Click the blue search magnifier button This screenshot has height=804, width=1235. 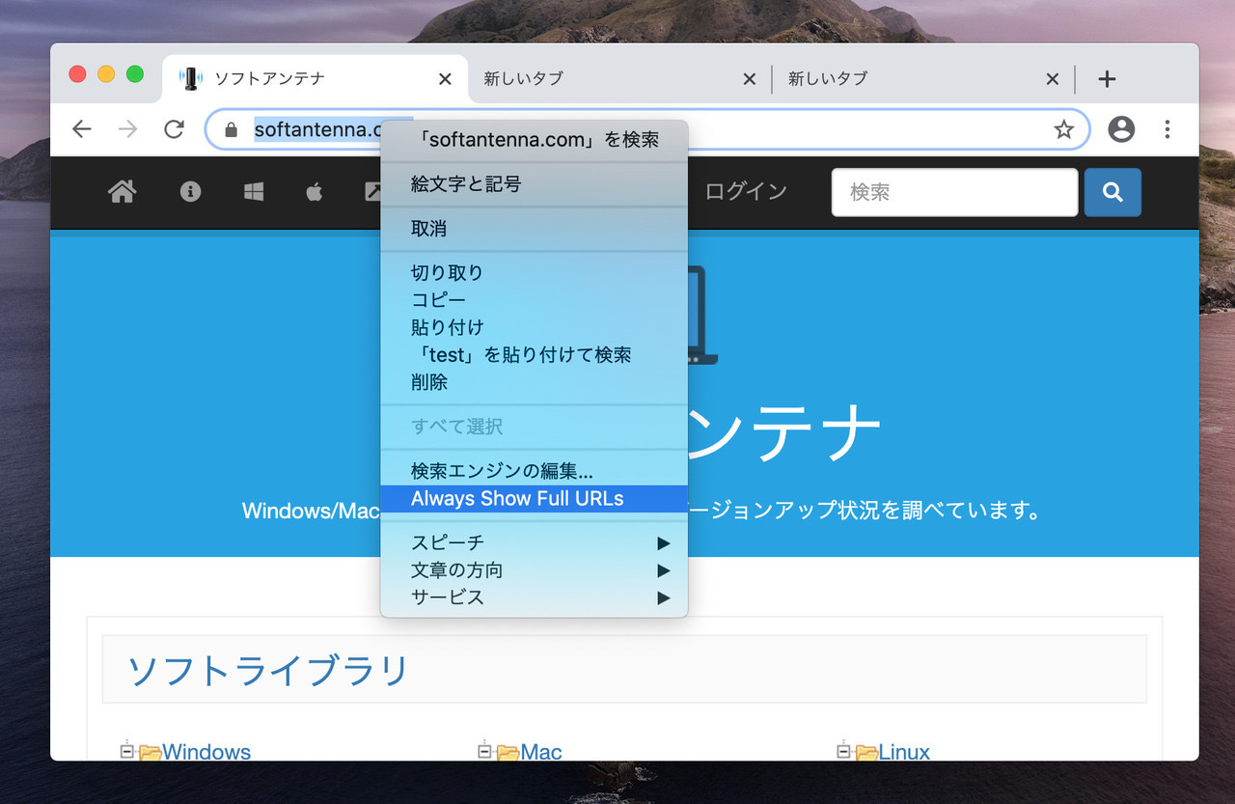click(x=1112, y=192)
